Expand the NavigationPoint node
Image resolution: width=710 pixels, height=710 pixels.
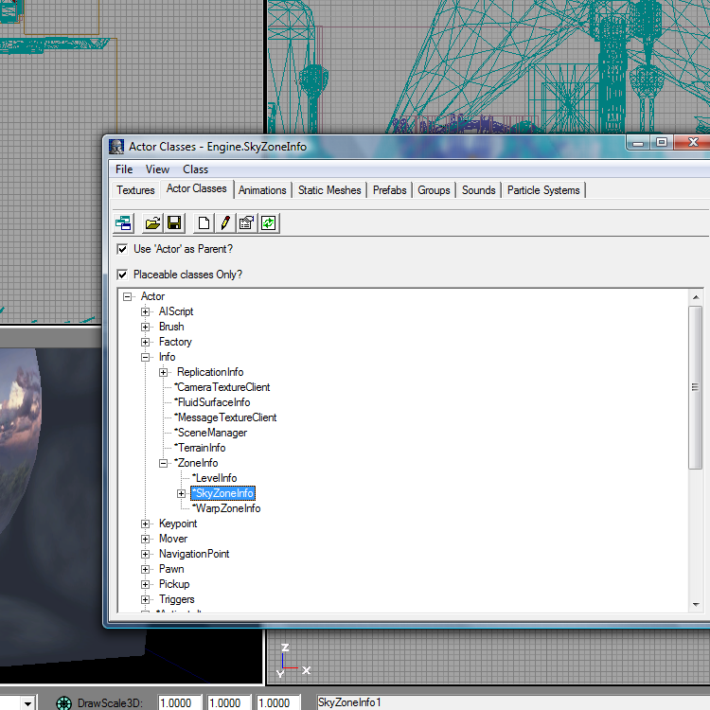point(145,554)
